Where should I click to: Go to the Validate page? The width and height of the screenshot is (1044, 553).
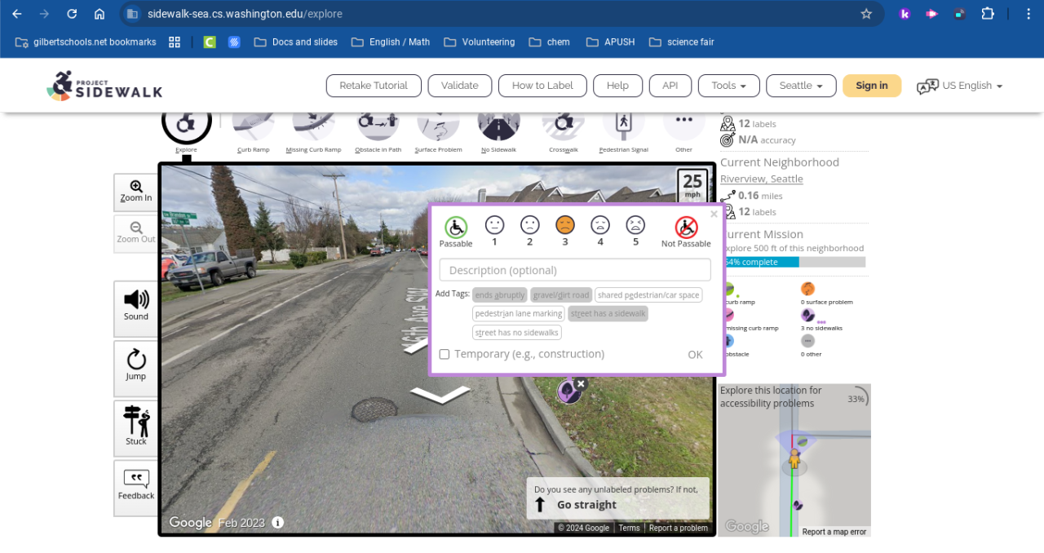(x=460, y=86)
